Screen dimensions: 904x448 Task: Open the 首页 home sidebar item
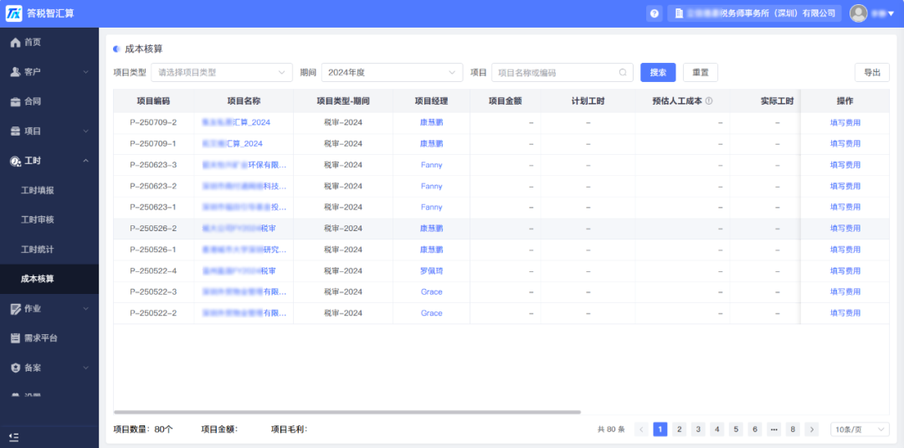49,42
